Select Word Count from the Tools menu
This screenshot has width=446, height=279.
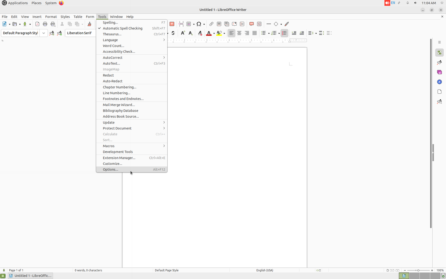pos(114,45)
